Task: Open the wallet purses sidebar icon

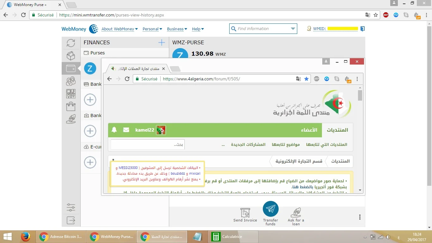Action: [x=71, y=68]
